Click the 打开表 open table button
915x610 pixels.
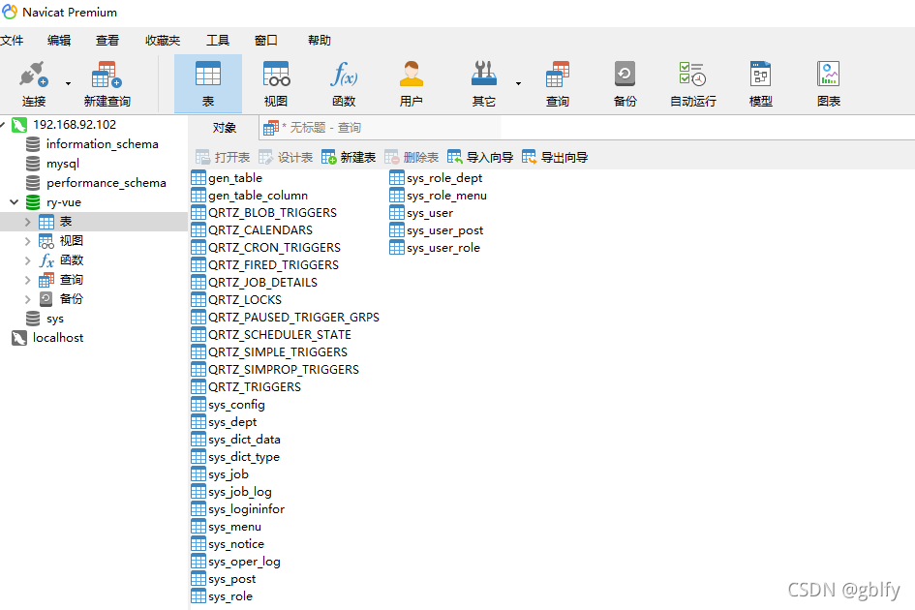[223, 157]
